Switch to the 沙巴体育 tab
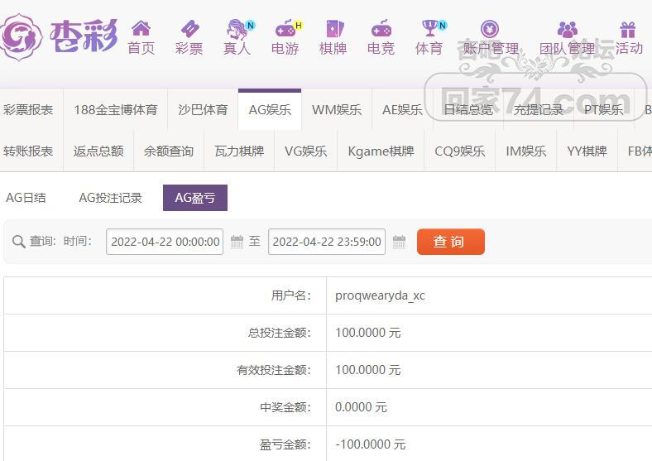Viewport: 652px width, 461px height. [x=203, y=110]
